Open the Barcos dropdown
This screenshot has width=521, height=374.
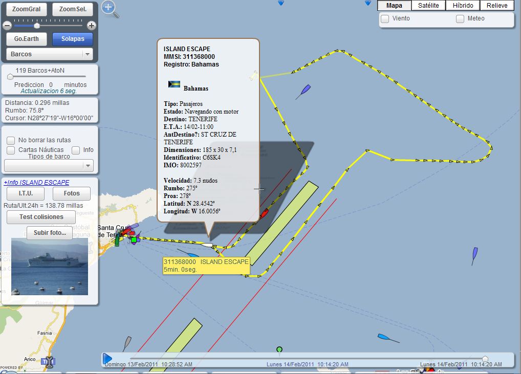click(x=50, y=54)
